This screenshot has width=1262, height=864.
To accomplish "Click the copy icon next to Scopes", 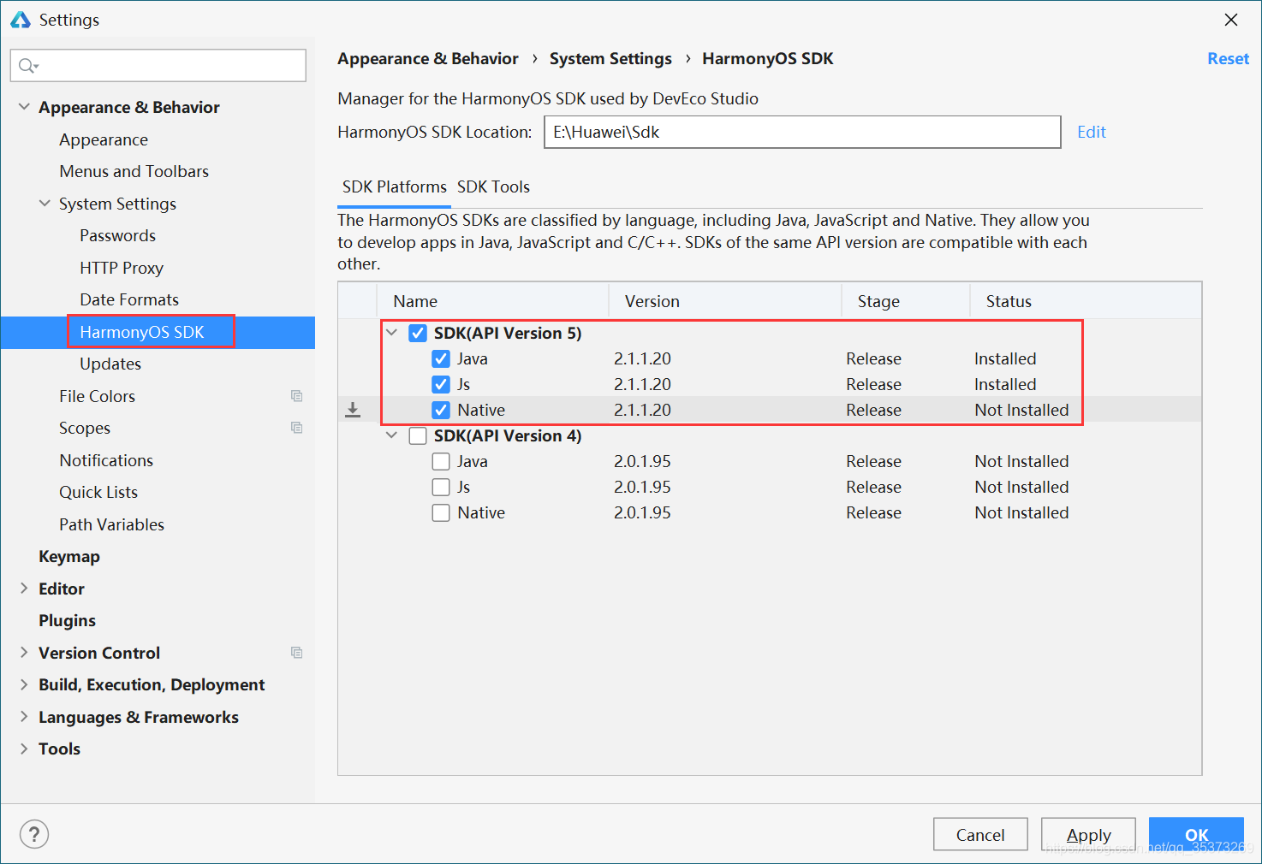I will [x=296, y=428].
